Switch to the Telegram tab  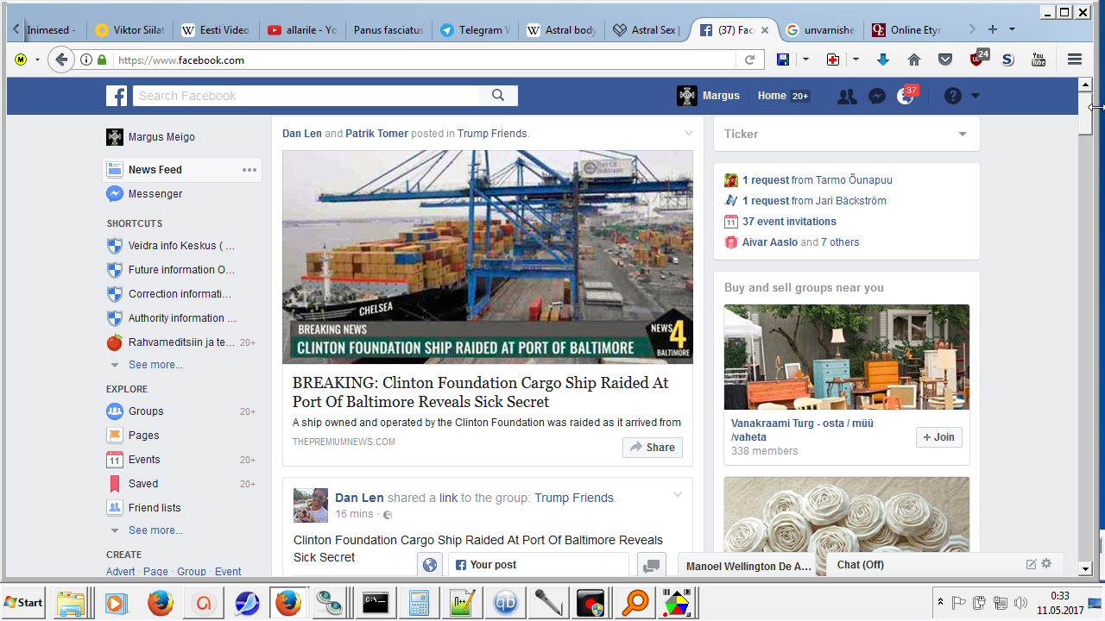(x=476, y=30)
